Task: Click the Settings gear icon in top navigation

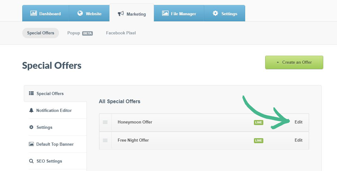Action: pyautogui.click(x=215, y=13)
